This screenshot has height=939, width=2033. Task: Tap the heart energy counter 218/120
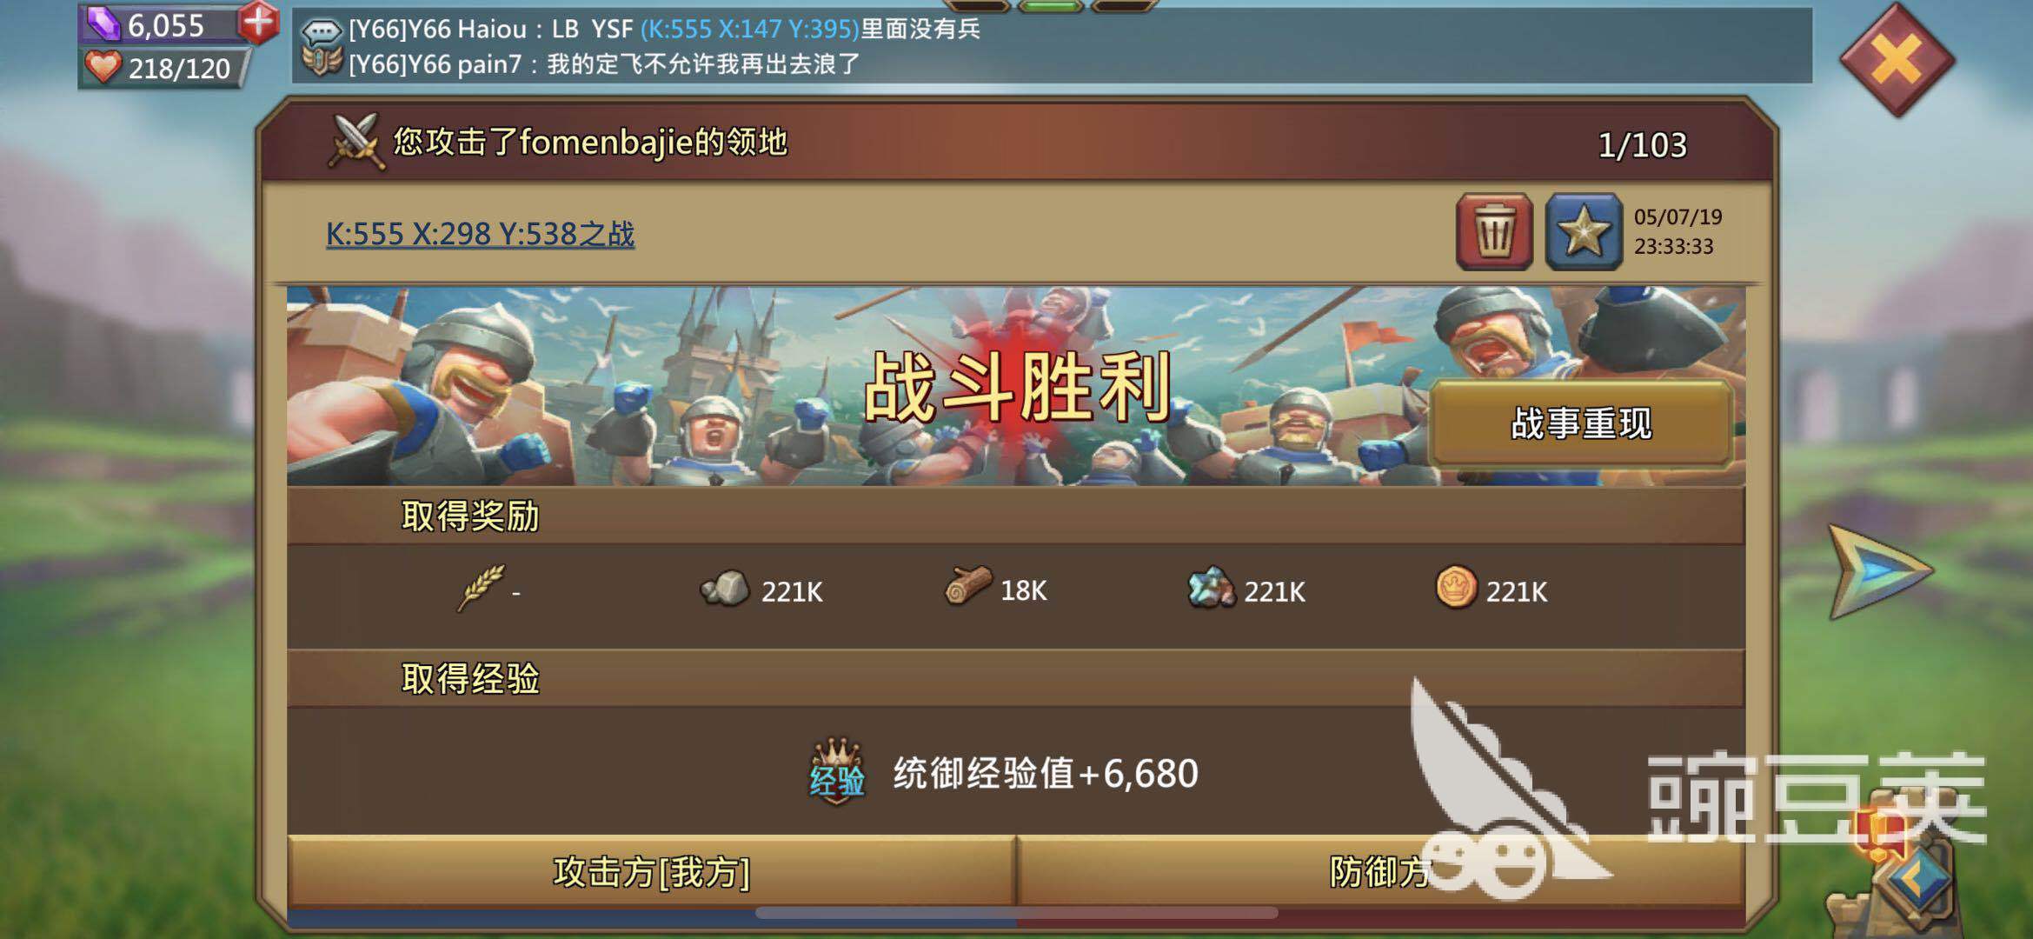tap(164, 68)
